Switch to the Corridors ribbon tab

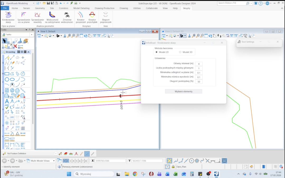pos(63,8)
